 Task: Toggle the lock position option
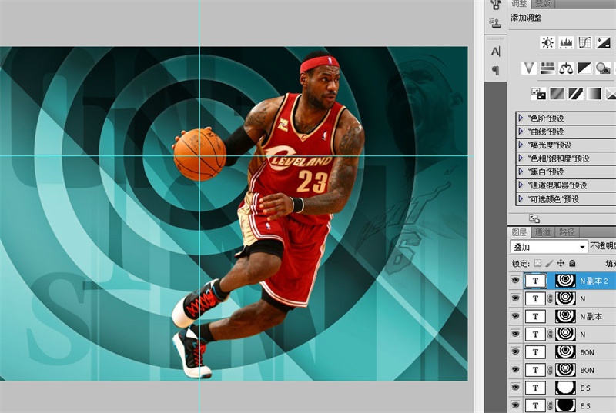561,263
